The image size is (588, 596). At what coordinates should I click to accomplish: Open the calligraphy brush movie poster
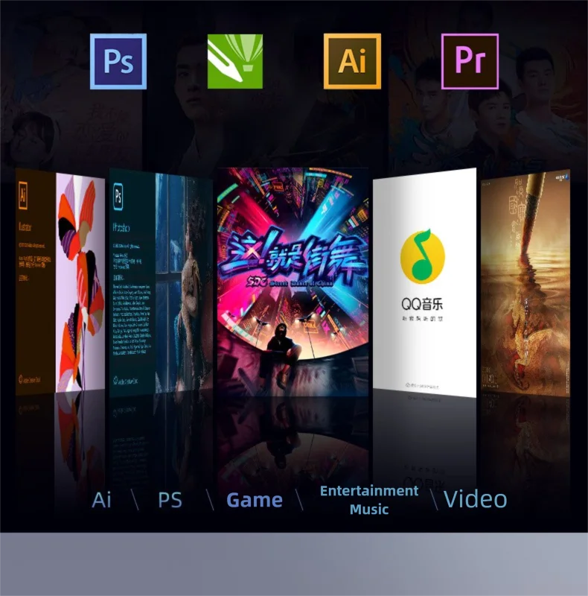[x=525, y=283]
